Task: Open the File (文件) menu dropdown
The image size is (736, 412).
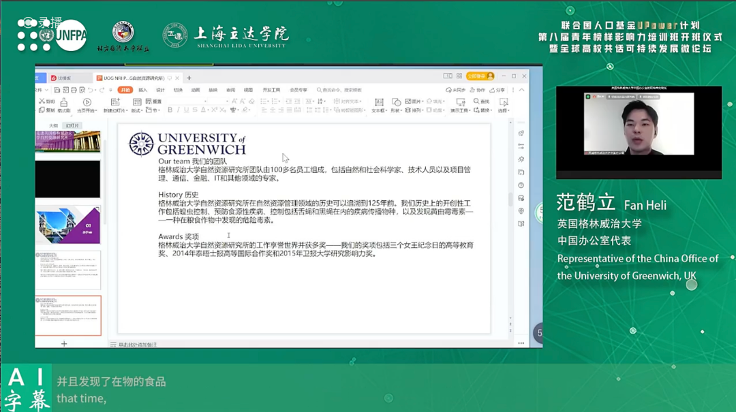Action: 42,90
